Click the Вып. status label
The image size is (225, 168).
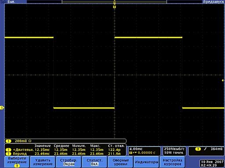pyautogui.click(x=11, y=2)
